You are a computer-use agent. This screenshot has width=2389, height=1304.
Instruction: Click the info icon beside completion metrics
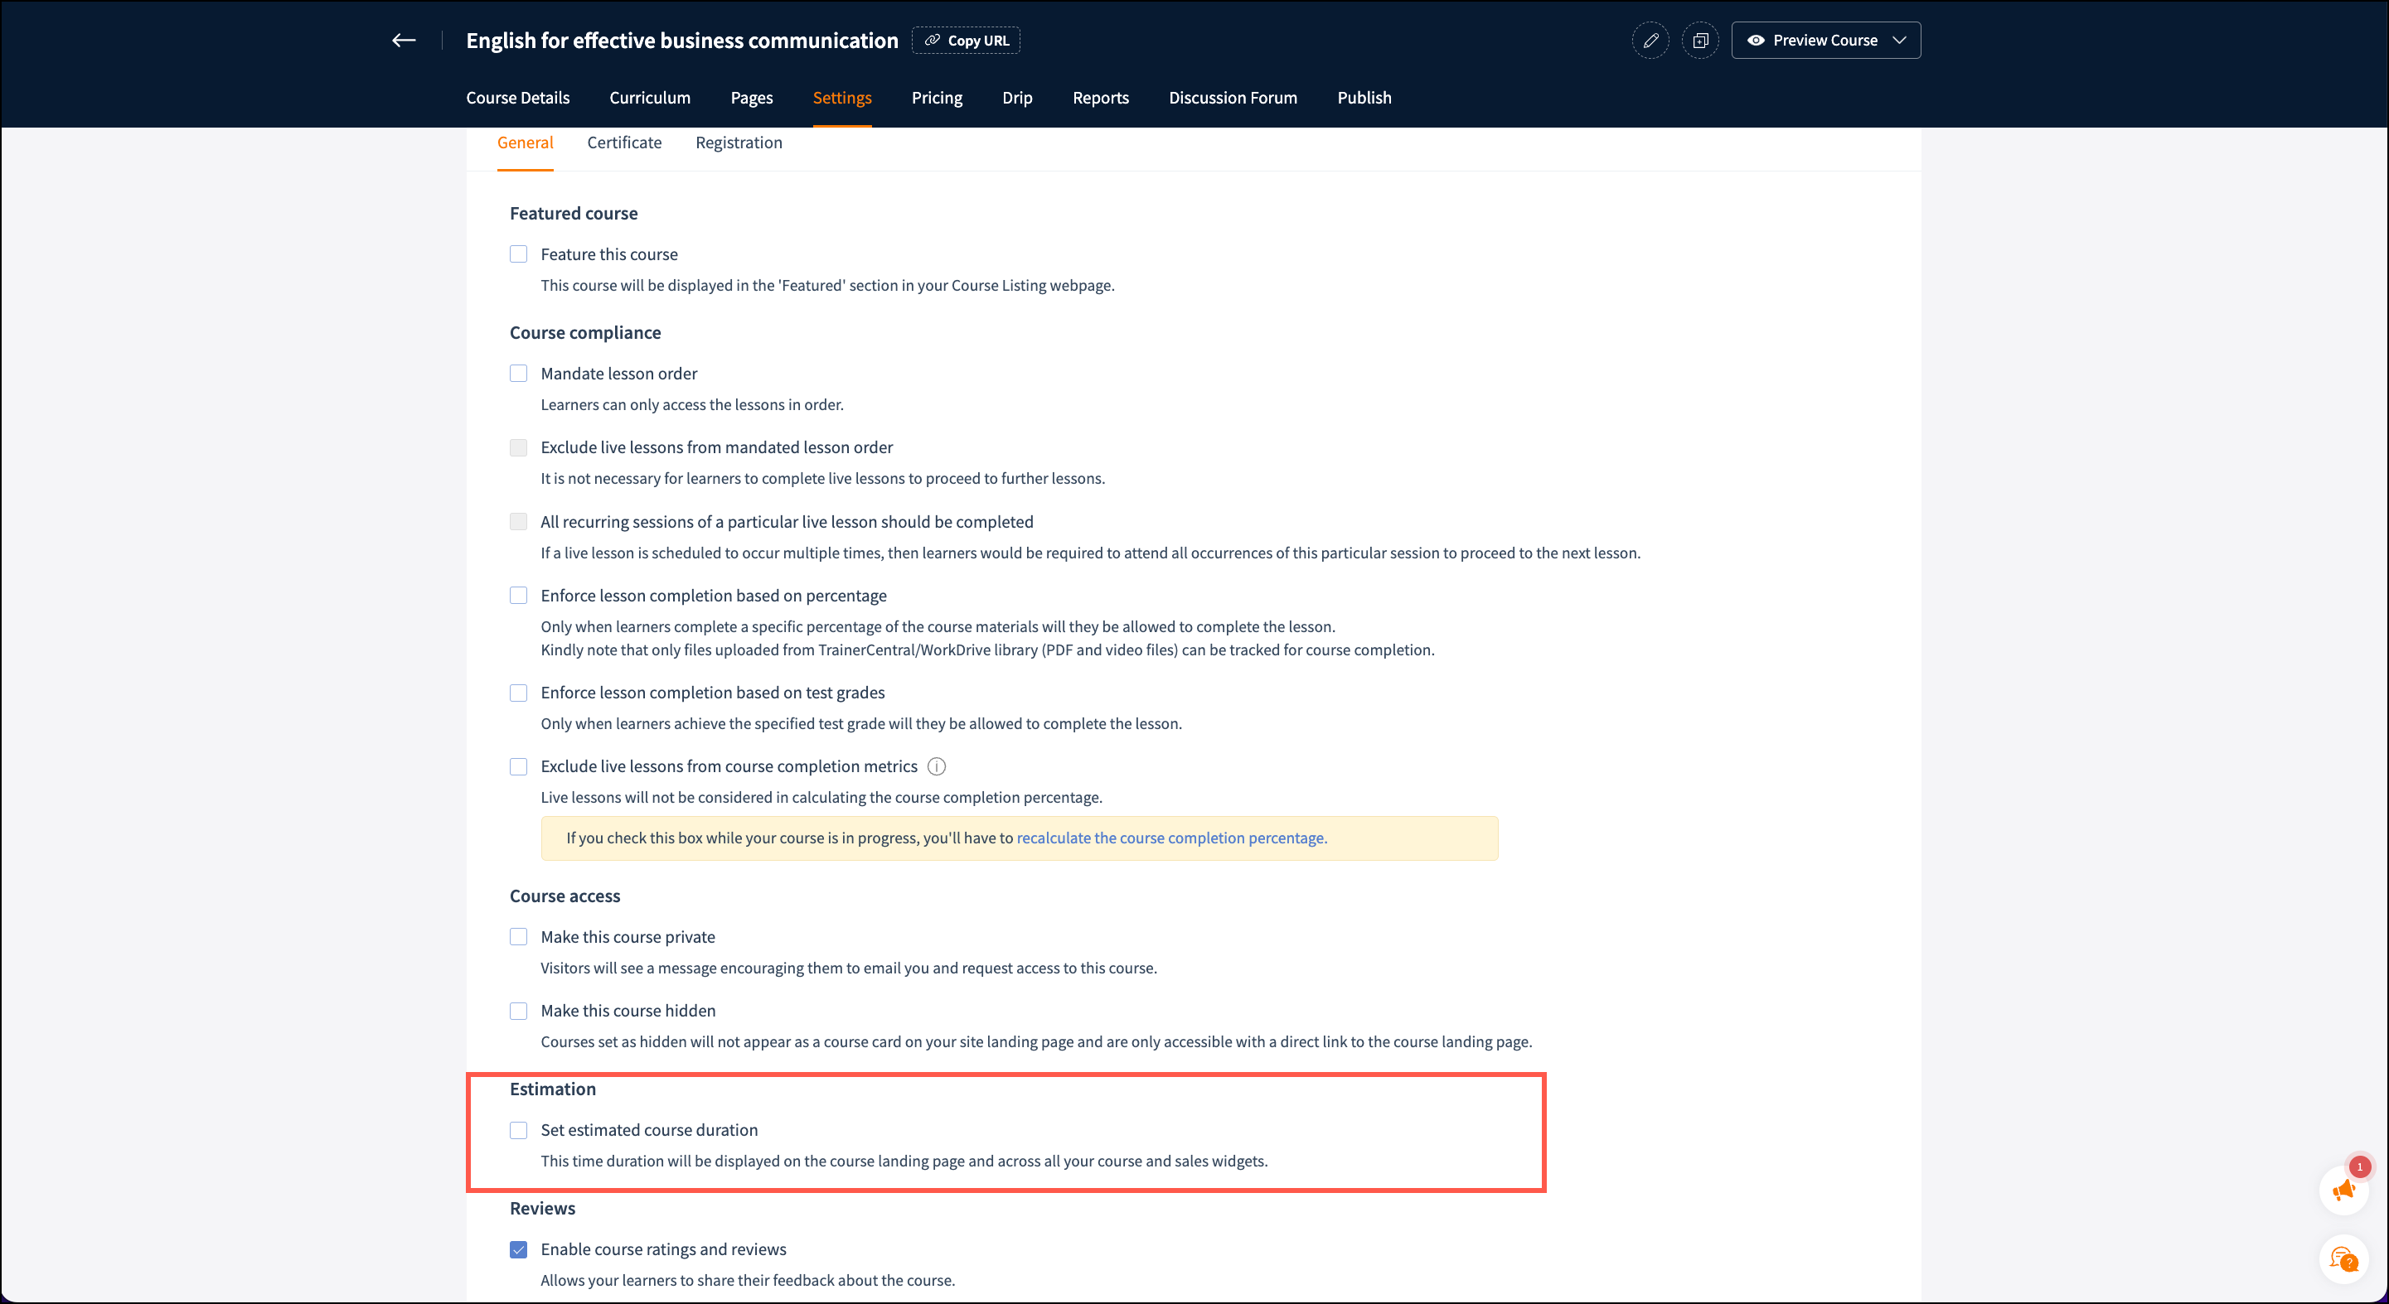tap(937, 766)
